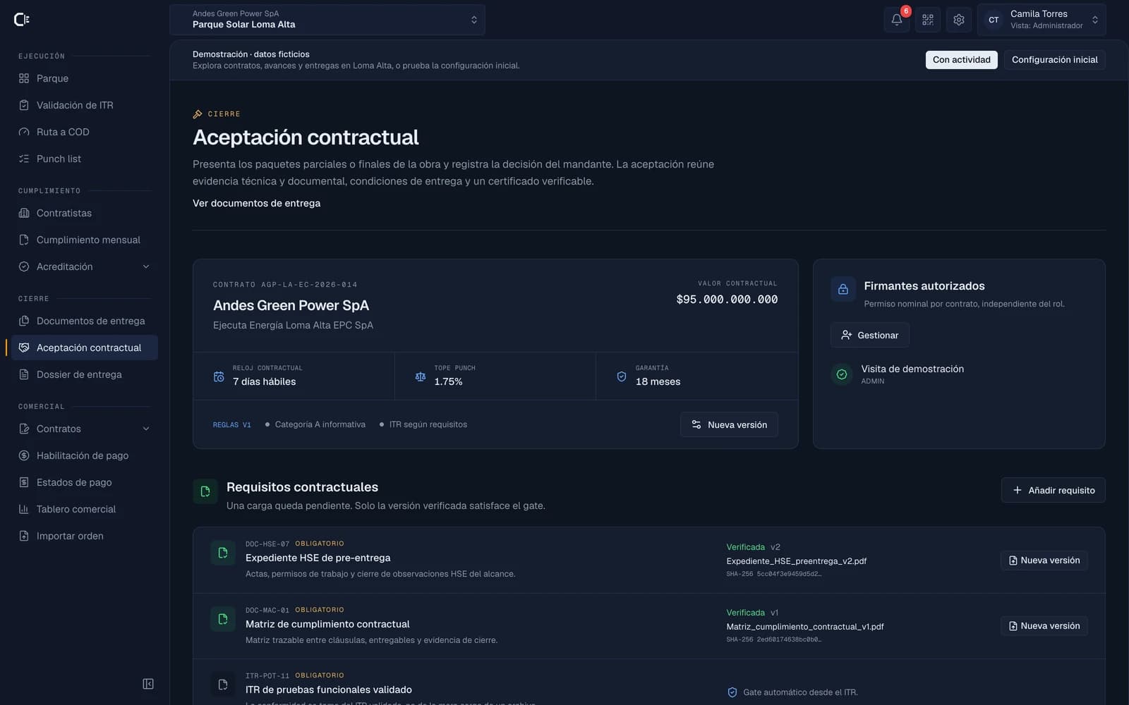
Task: Click the CONTRATO AGP-LA-EC-2026-014 code
Action: (x=285, y=285)
